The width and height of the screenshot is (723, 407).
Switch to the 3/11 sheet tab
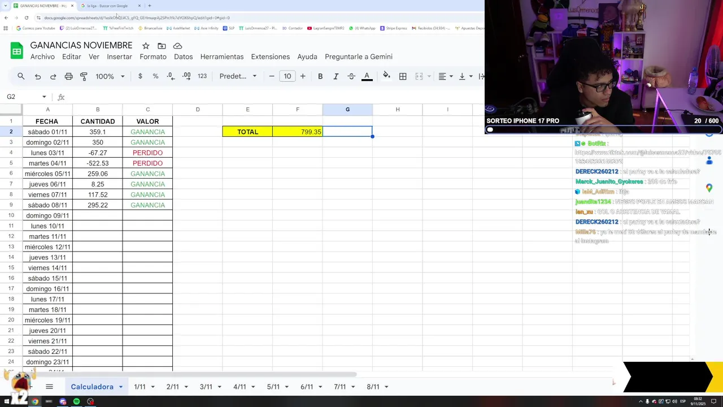click(x=206, y=387)
